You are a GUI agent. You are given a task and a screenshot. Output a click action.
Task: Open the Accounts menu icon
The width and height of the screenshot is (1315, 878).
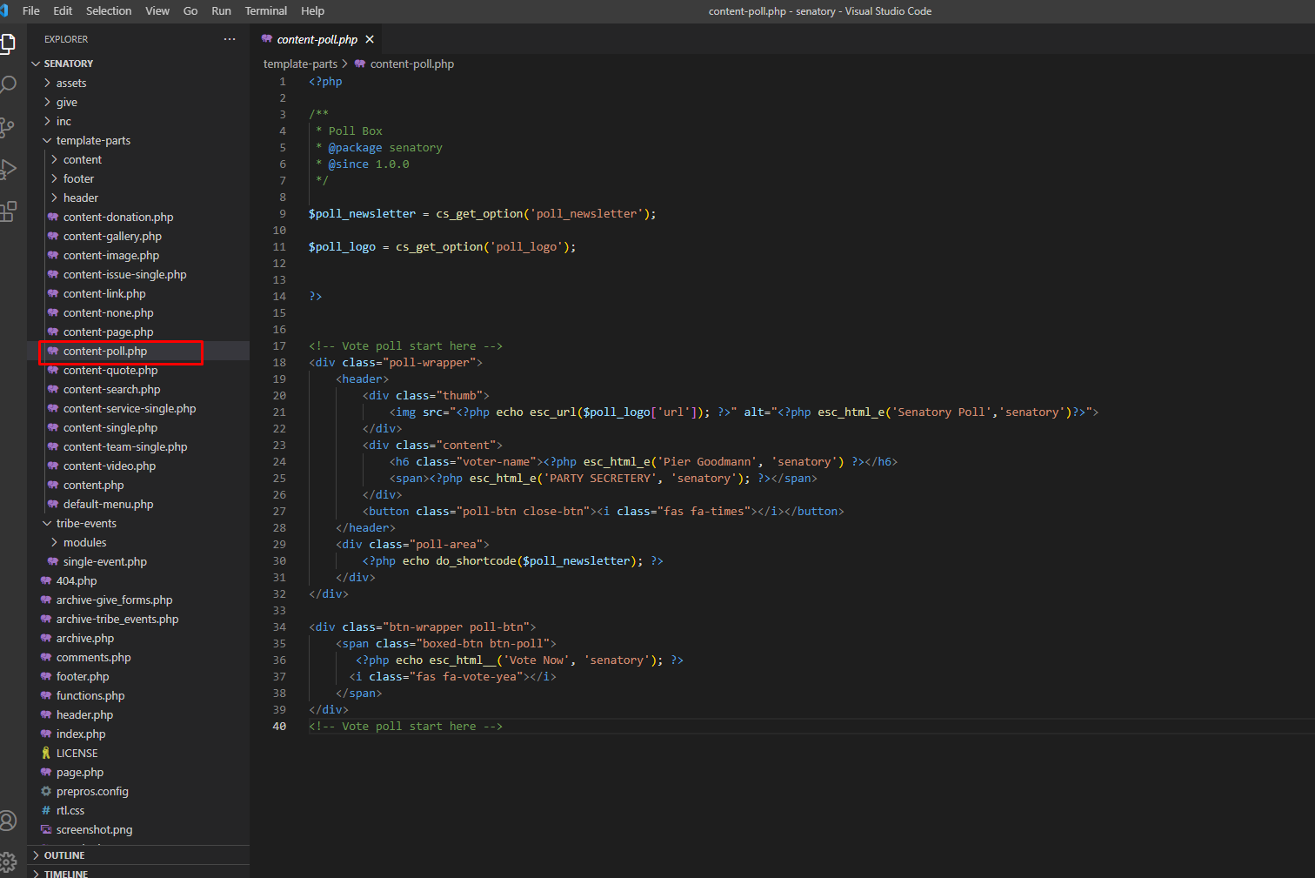8,821
